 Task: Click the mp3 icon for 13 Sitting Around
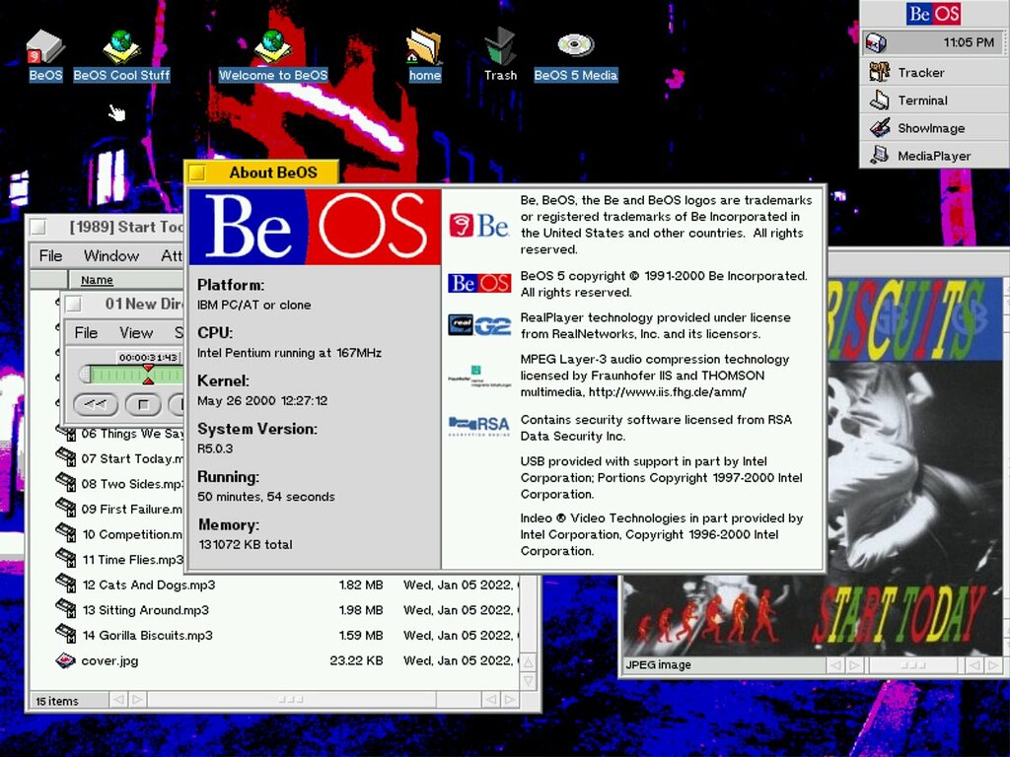(66, 608)
